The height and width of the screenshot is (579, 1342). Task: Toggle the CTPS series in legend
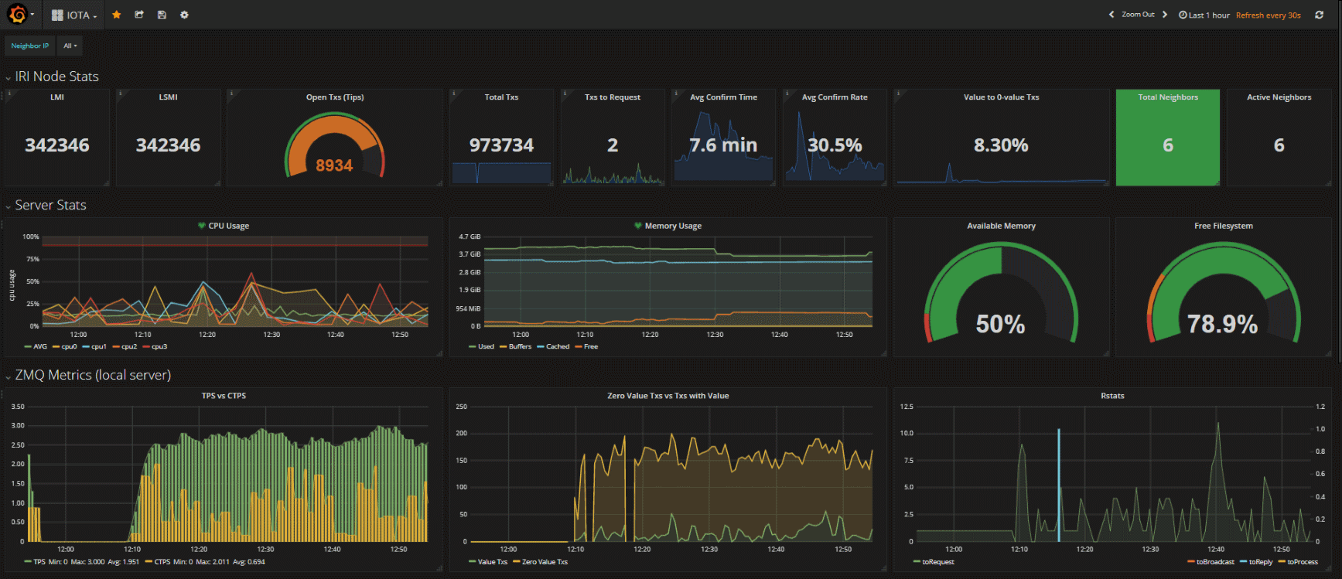pos(162,562)
